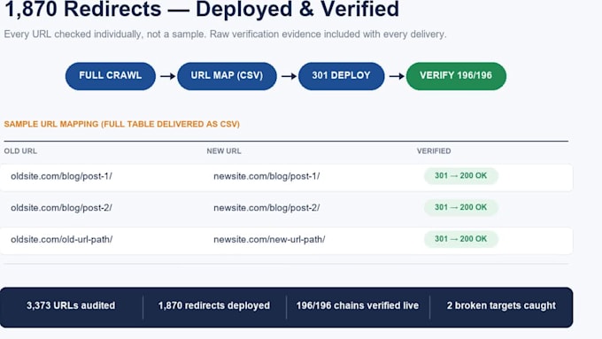Image resolution: width=602 pixels, height=339 pixels.
Task: Click the 301 DEPLOY step pill
Action: point(342,76)
